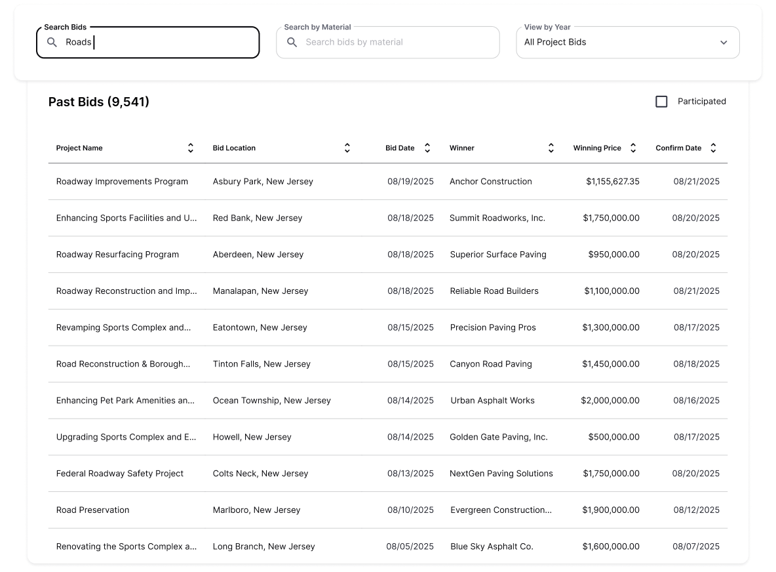Click winner Summit Roadworks, Inc.

pyautogui.click(x=497, y=218)
